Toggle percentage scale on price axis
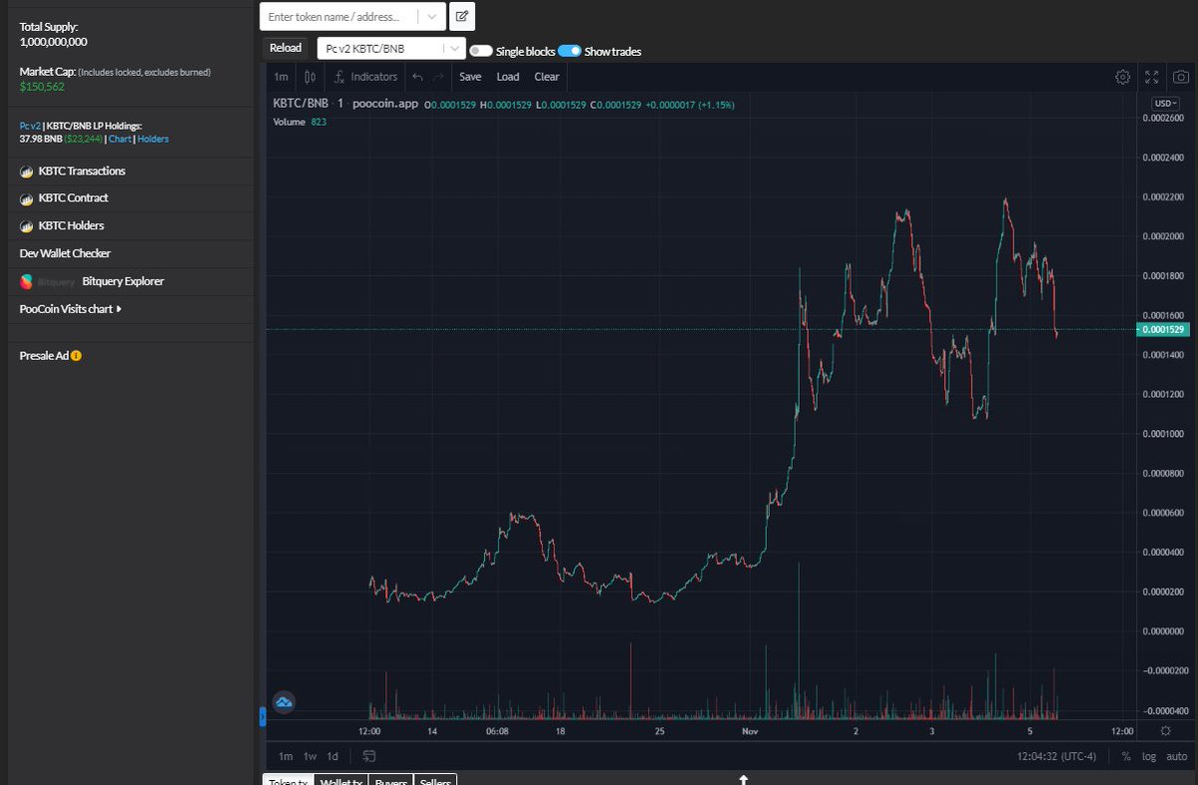 coord(1126,756)
